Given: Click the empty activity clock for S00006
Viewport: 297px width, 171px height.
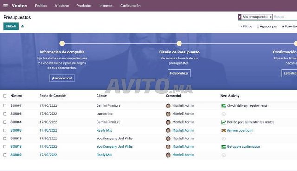Looking at the screenshot, I should point(224,114).
